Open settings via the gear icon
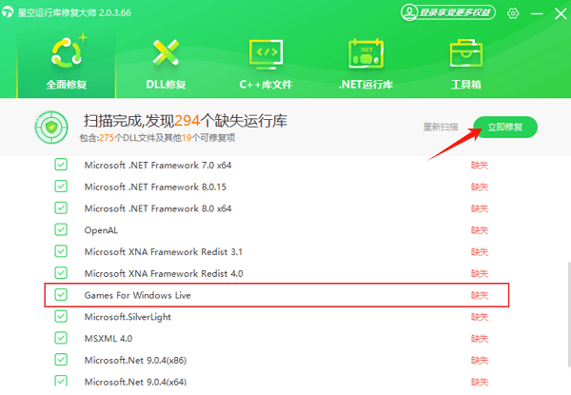Viewport: 571px width, 395px height. click(x=513, y=12)
